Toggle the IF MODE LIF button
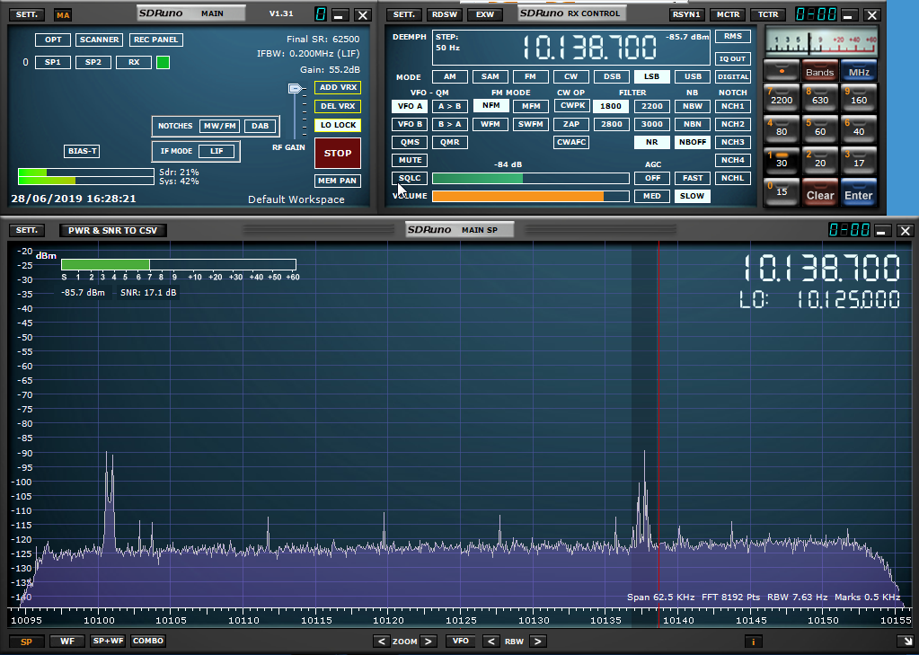The width and height of the screenshot is (919, 655). 216,151
